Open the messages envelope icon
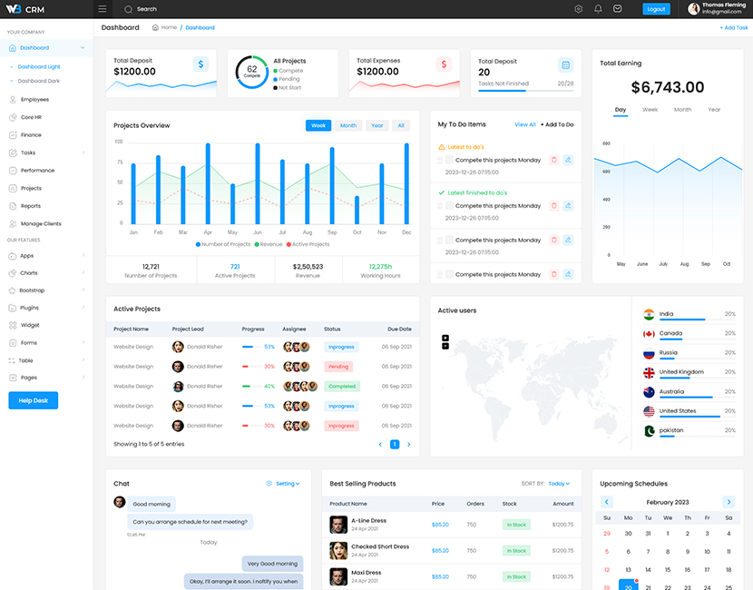 tap(618, 9)
